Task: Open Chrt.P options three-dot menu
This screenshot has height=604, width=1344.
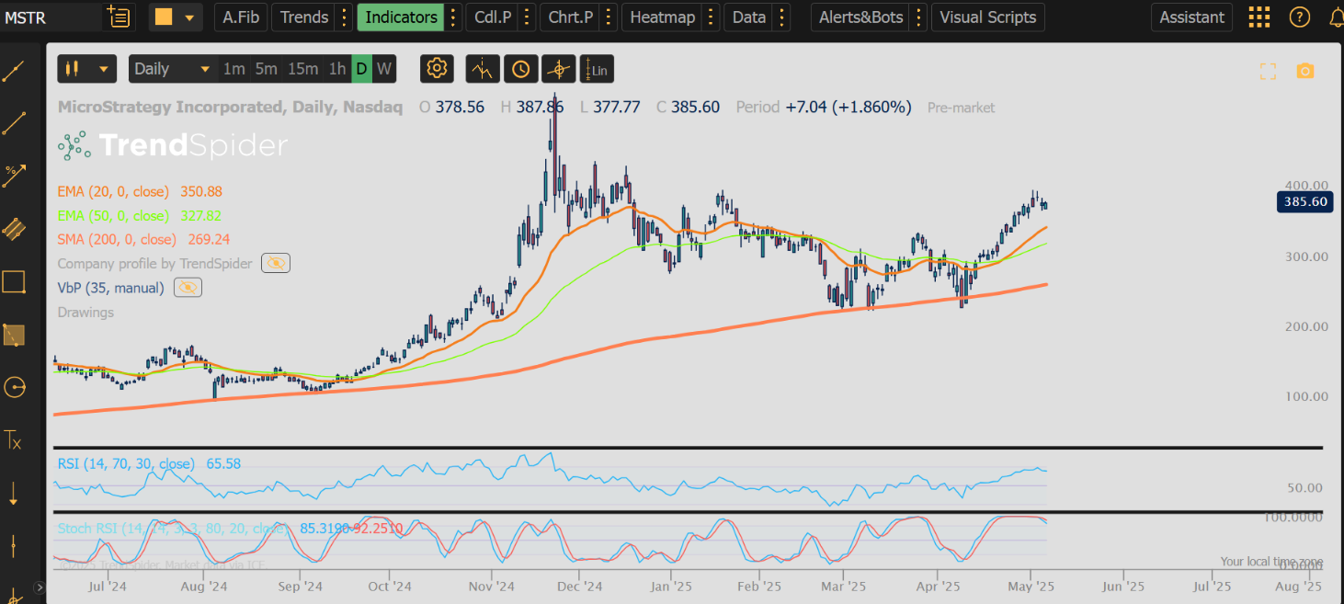Action: [x=608, y=17]
